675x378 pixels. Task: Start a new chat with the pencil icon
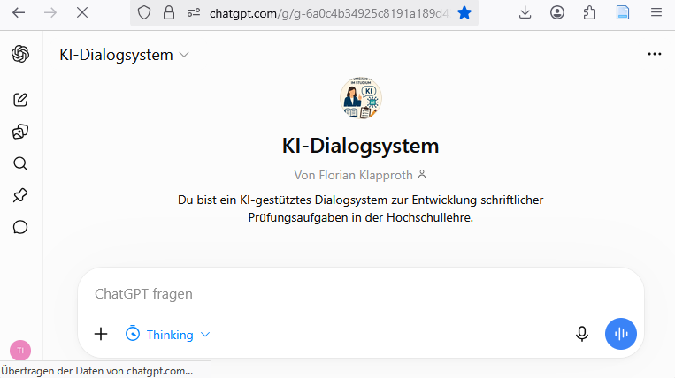coord(20,100)
